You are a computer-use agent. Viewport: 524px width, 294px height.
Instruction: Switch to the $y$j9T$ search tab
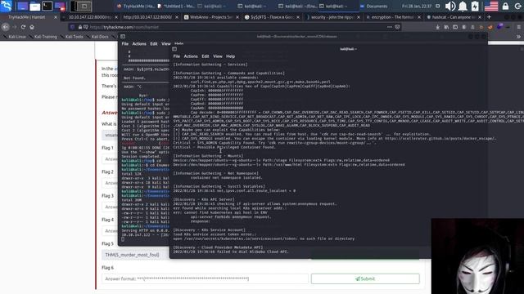pyautogui.click(x=272, y=17)
